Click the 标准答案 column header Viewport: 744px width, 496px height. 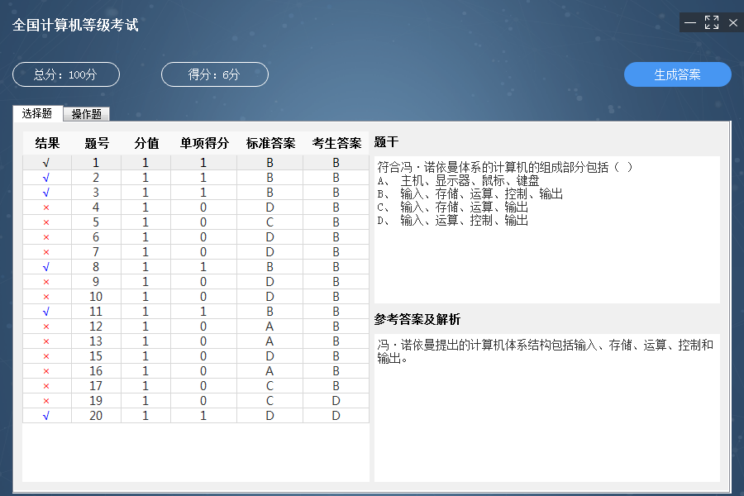coord(270,143)
